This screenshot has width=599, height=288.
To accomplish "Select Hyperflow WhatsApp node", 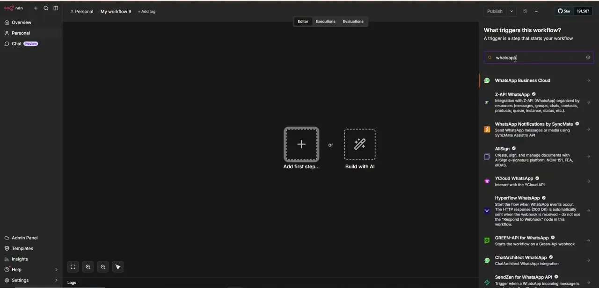I will click(x=537, y=211).
